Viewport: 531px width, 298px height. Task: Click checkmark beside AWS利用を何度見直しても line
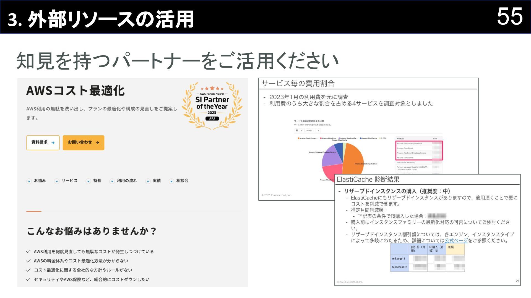pyautogui.click(x=28, y=252)
